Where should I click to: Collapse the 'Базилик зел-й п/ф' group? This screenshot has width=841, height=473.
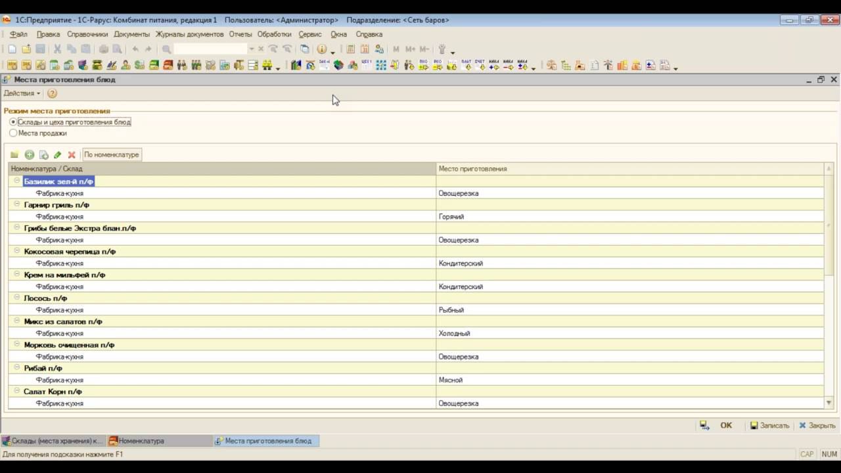pyautogui.click(x=17, y=181)
